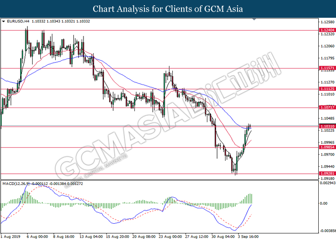Click the EURUSD,H4 symbol dropdown triangle

(x=3, y=22)
